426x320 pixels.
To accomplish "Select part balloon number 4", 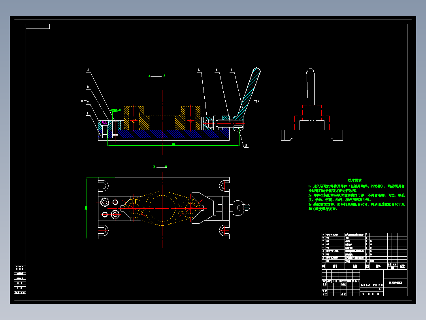I will tap(88, 70).
